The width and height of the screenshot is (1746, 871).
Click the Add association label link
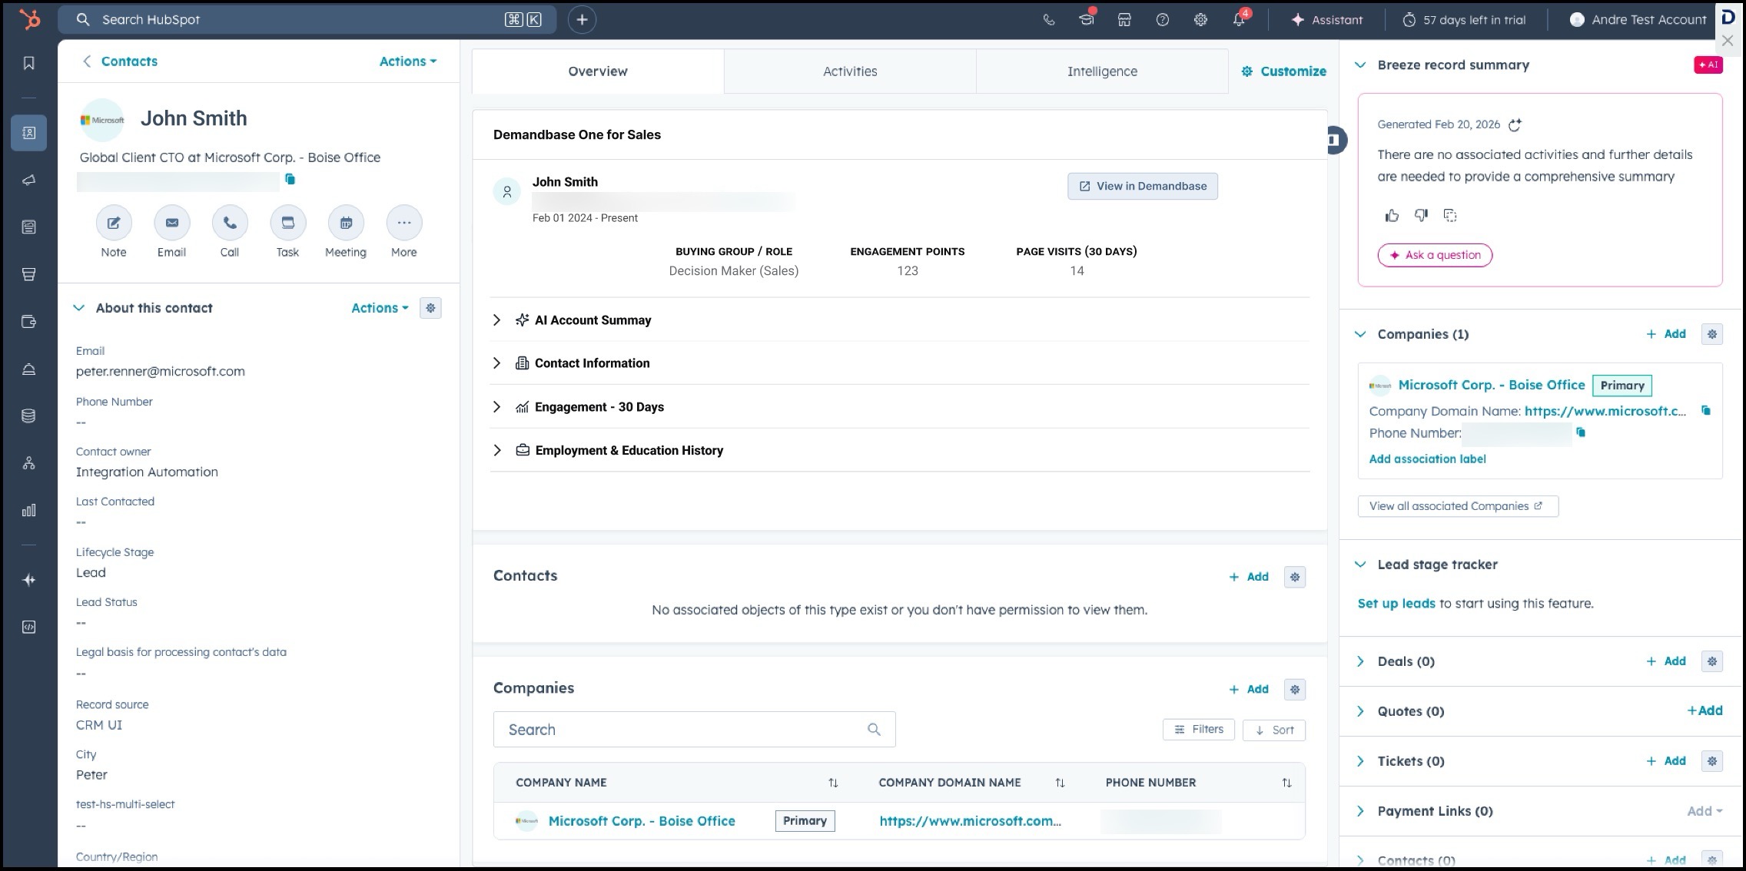click(1427, 459)
